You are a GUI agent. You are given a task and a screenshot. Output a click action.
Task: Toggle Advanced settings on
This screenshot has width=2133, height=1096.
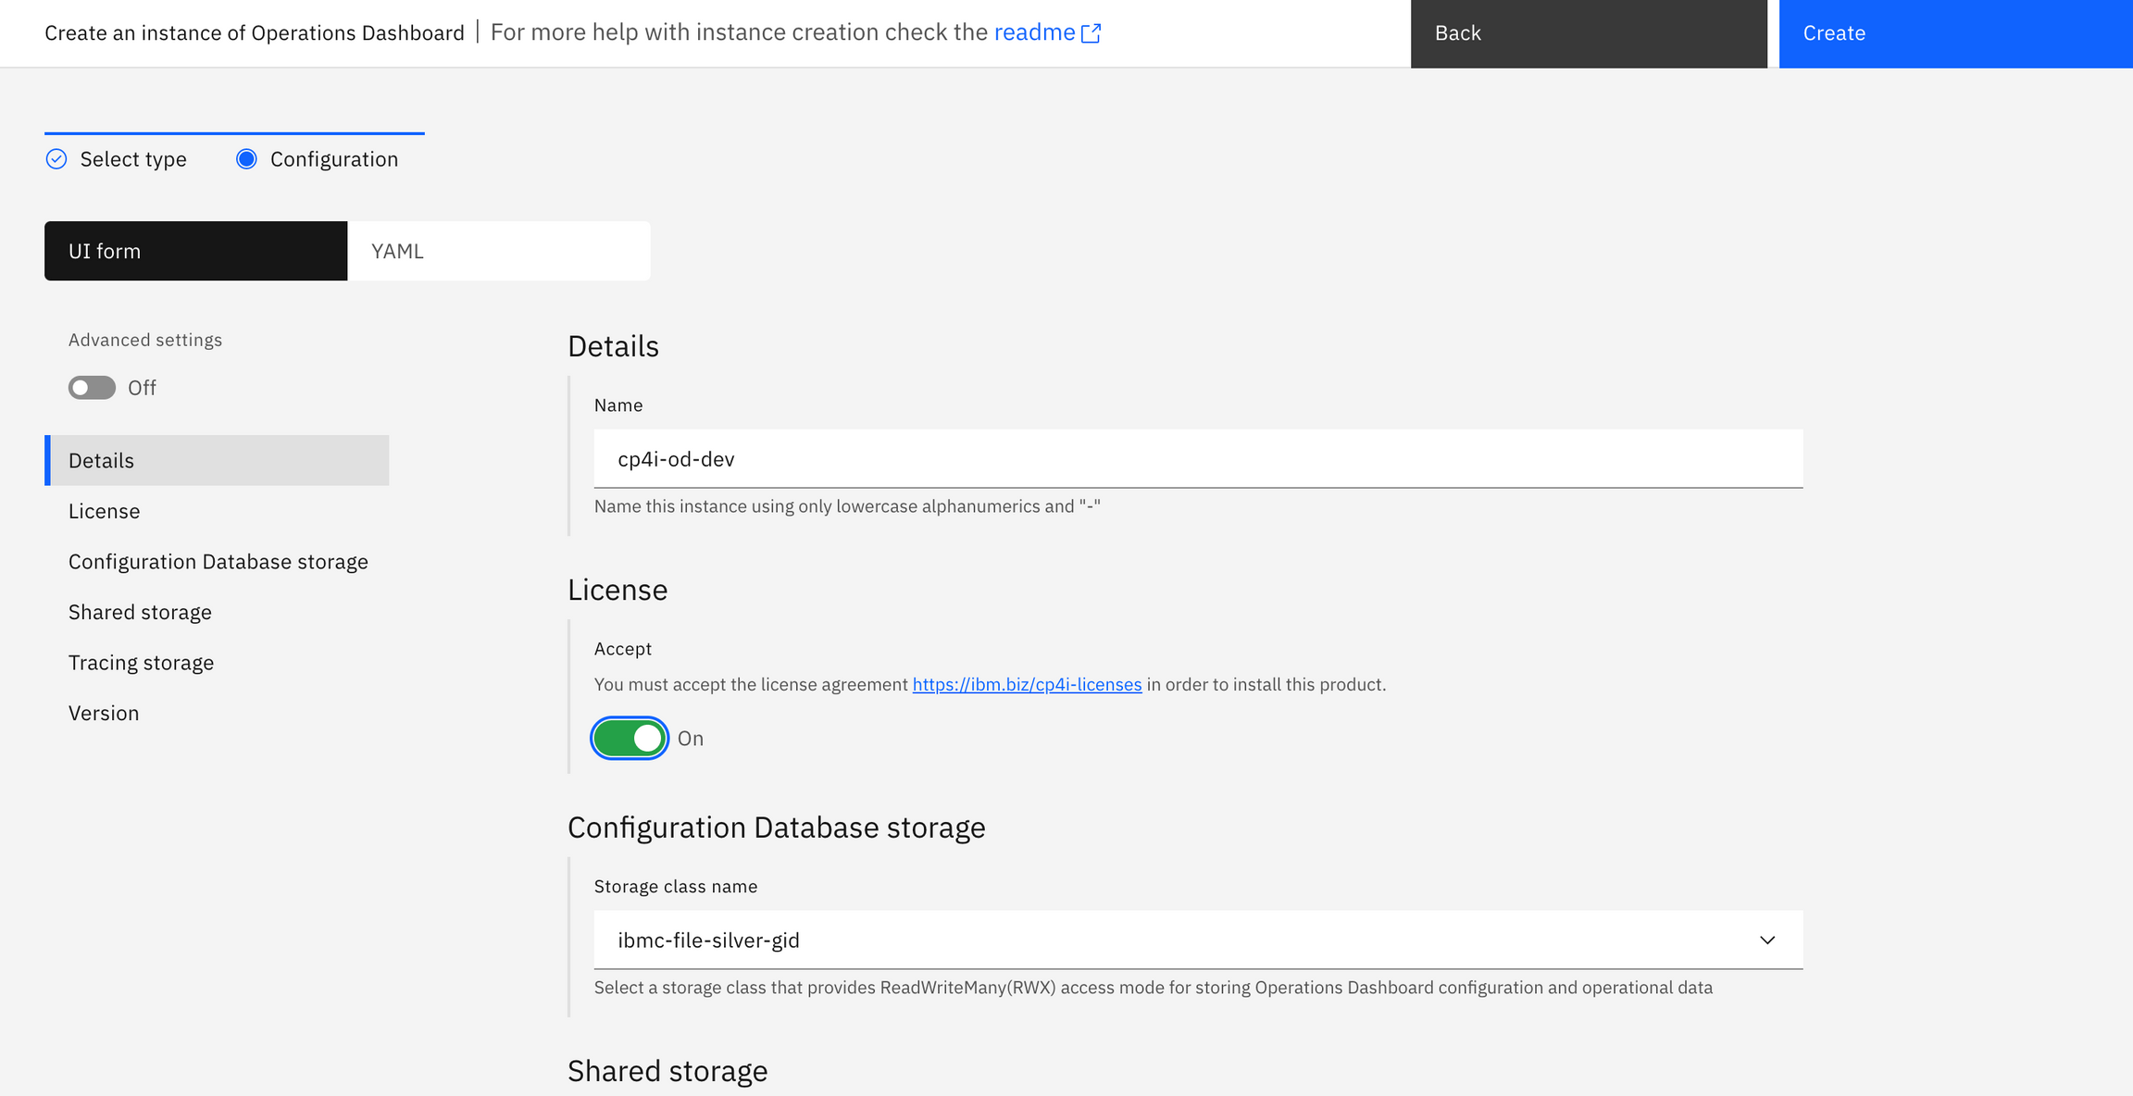click(x=91, y=387)
